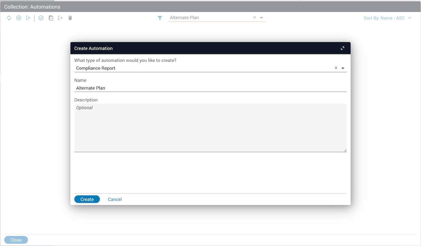Open the automation type dropdown arrow

[343, 68]
